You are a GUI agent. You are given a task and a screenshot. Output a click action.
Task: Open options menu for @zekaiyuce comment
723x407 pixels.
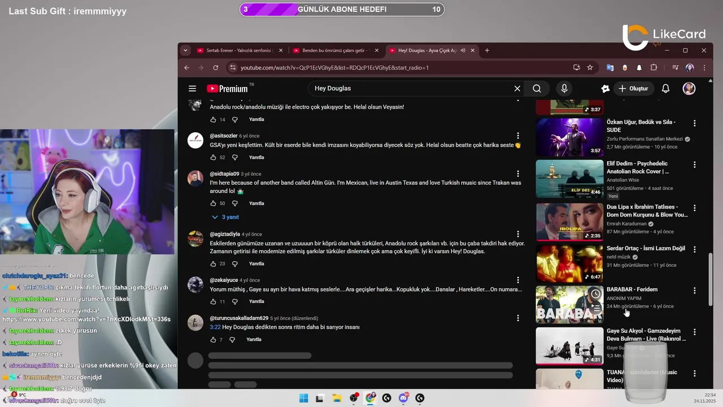point(517,280)
